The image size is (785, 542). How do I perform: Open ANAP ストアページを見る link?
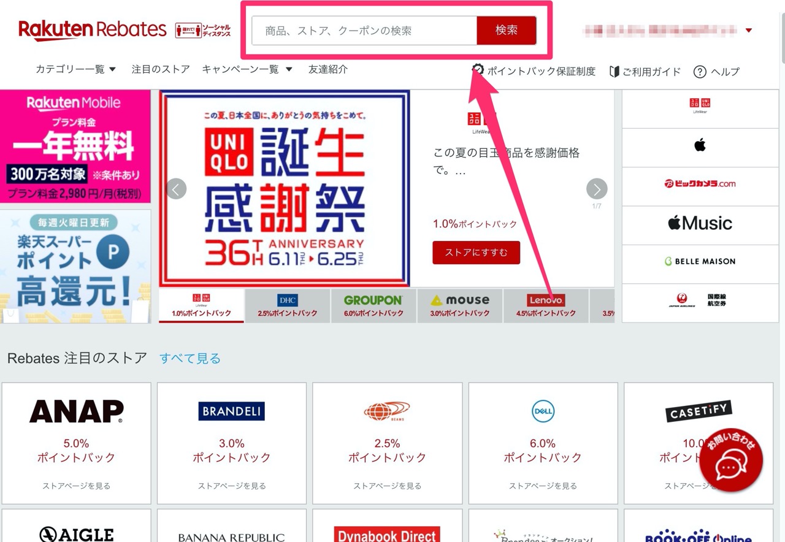77,486
